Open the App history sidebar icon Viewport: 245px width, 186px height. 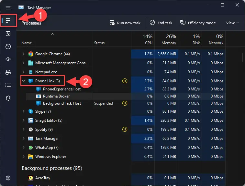click(x=8, y=46)
